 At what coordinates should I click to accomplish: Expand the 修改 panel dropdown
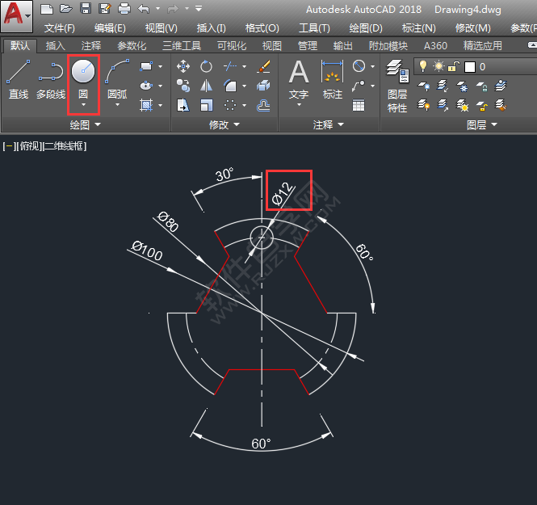(224, 125)
